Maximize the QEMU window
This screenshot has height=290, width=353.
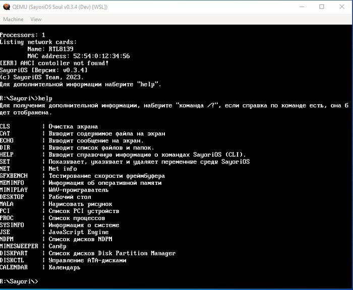pyautogui.click(x=322, y=7)
